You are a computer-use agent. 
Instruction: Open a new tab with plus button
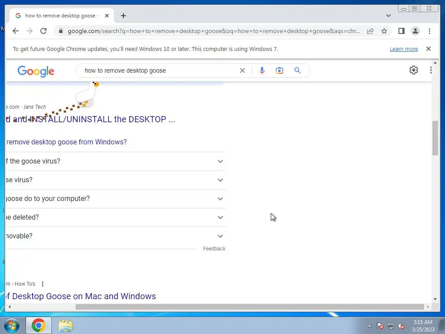[x=123, y=16]
